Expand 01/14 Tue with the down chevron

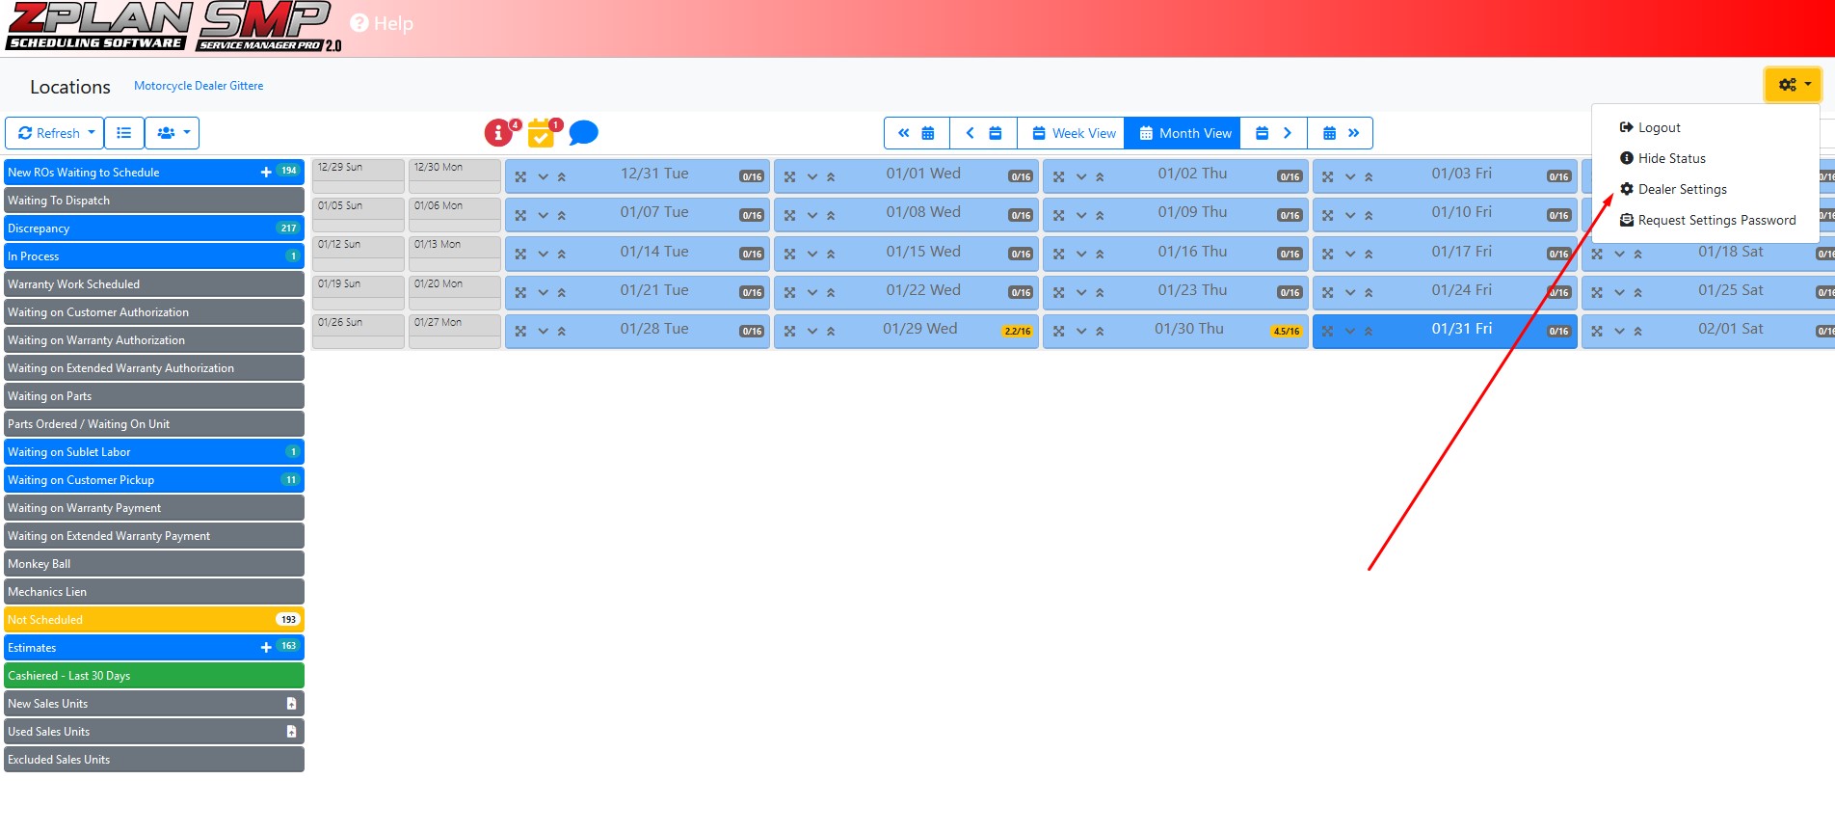click(x=543, y=255)
